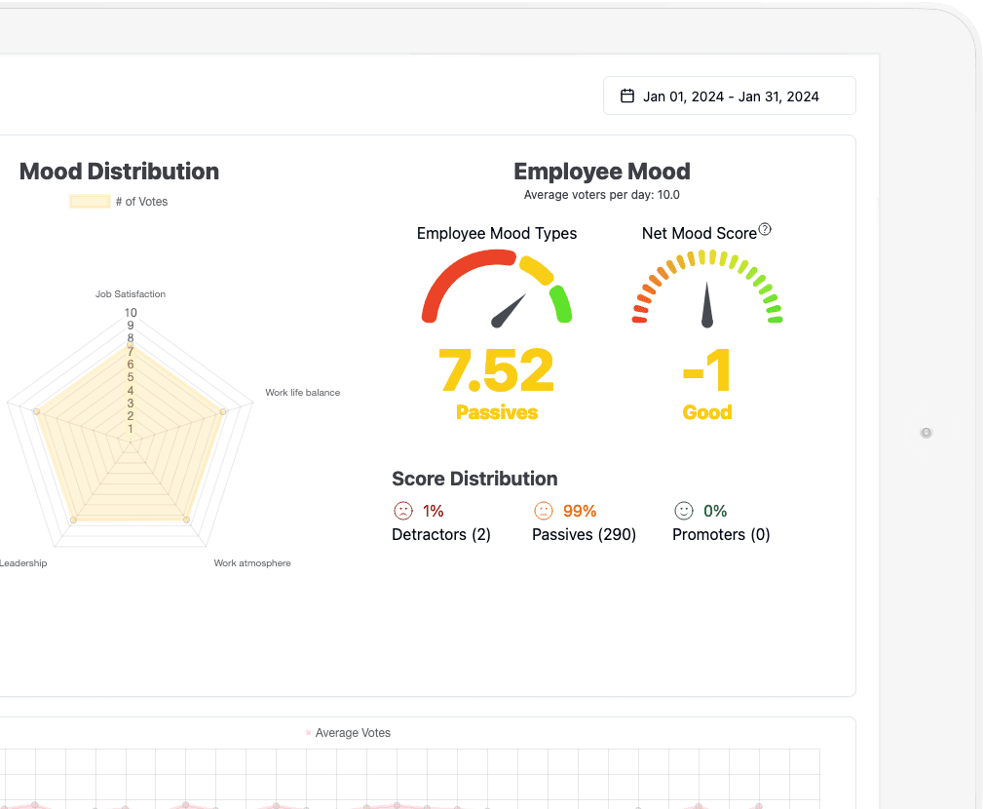
Task: Click the smiling face Promoters icon
Action: pyautogui.click(x=684, y=511)
